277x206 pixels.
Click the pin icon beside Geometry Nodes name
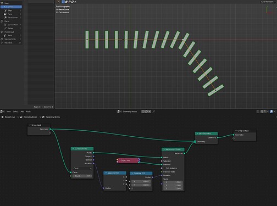pyautogui.click(x=154, y=112)
